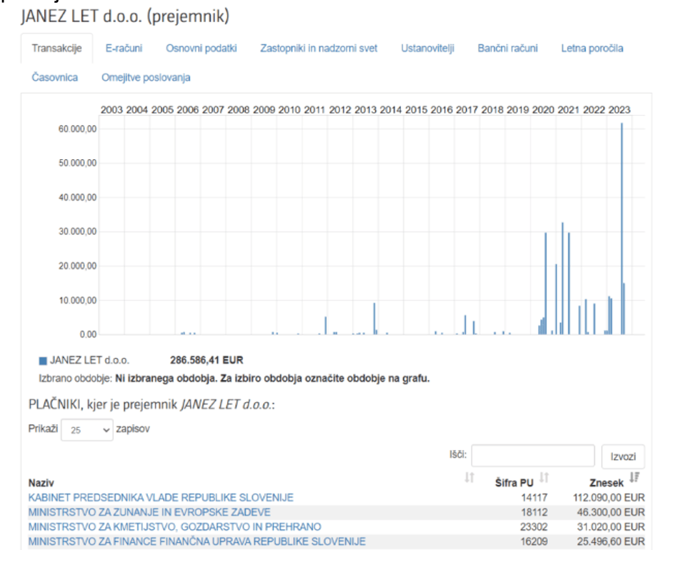Switch to the E-računi tab
Viewport: 696px width, 580px height.
[124, 49]
